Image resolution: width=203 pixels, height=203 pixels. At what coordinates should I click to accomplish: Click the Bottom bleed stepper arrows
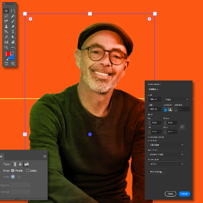[165, 123]
